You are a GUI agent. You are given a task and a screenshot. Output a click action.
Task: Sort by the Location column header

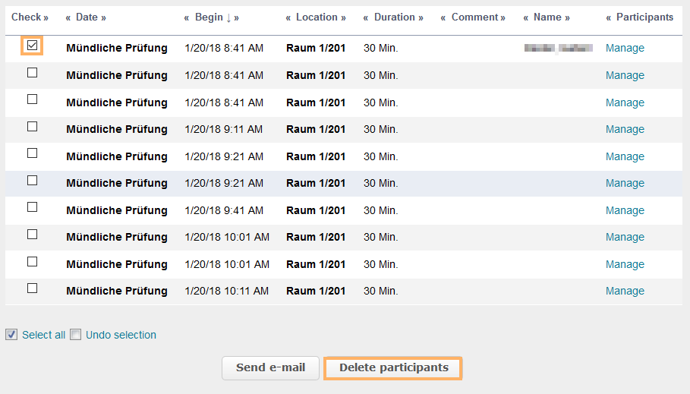tap(317, 17)
